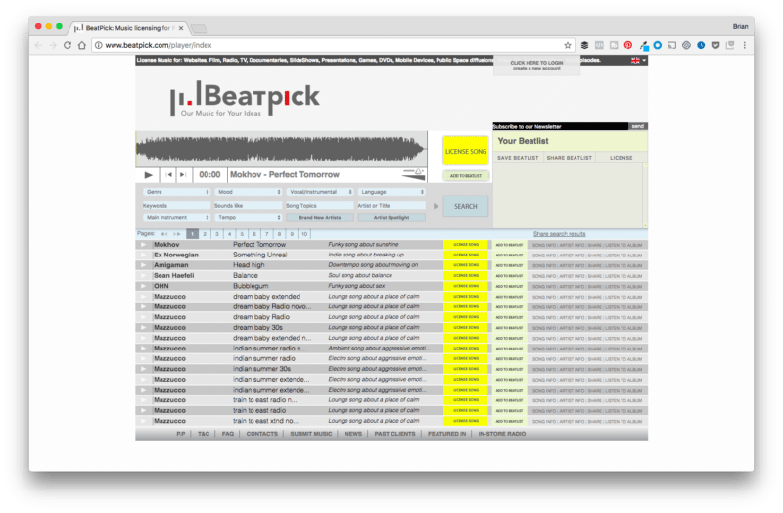Skip to next track in player
Screen dimensions: 783x513
coord(183,175)
